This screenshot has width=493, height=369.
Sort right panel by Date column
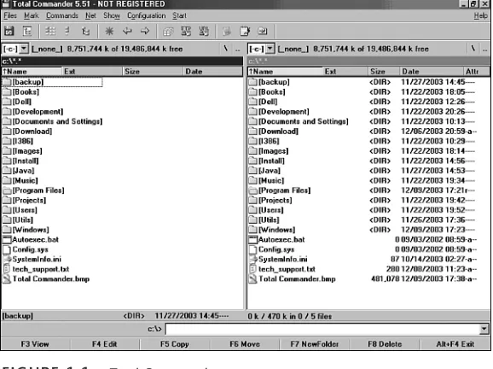[x=432, y=72]
